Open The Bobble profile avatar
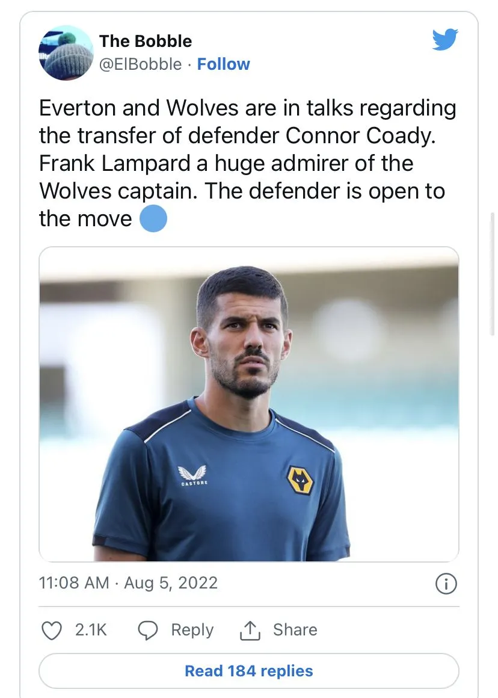 65,52
